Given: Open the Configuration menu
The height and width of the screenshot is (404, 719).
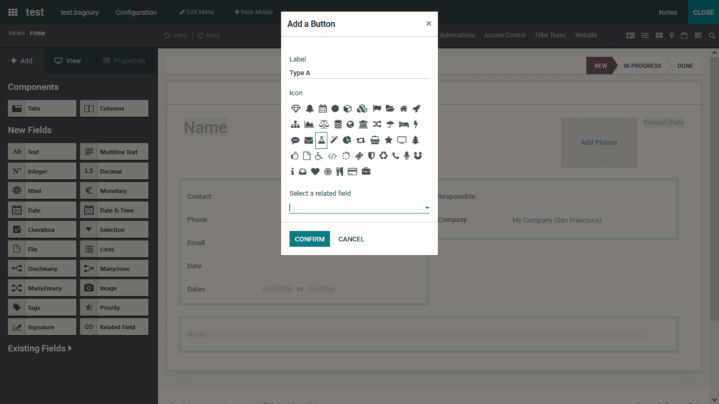Looking at the screenshot, I should pos(136,12).
